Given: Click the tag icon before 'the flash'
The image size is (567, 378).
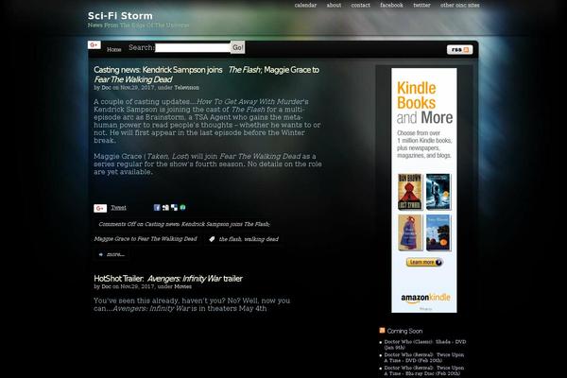Looking at the screenshot, I should pyautogui.click(x=212, y=239).
